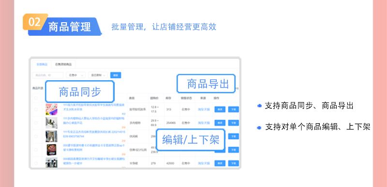Image resolution: width=387 pixels, height=187 pixels.
Task: Select the price cell 29.9~69.9
Action: [154, 123]
